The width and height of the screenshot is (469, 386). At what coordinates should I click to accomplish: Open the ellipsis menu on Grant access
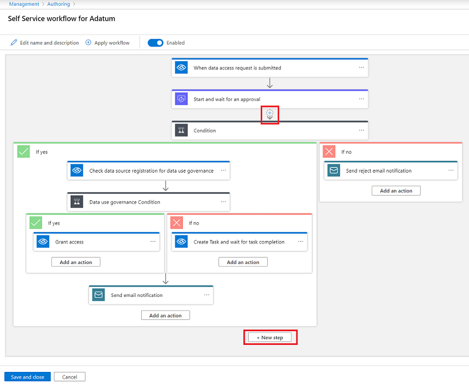(153, 242)
